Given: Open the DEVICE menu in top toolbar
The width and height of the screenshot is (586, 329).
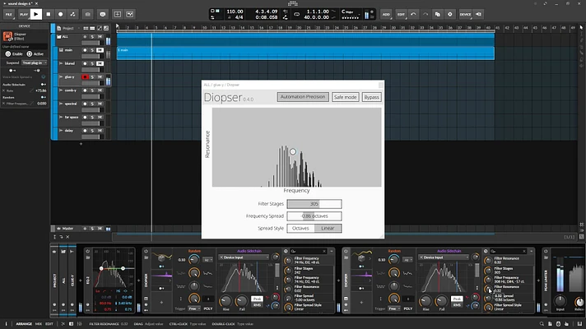Looking at the screenshot, I should tap(465, 14).
